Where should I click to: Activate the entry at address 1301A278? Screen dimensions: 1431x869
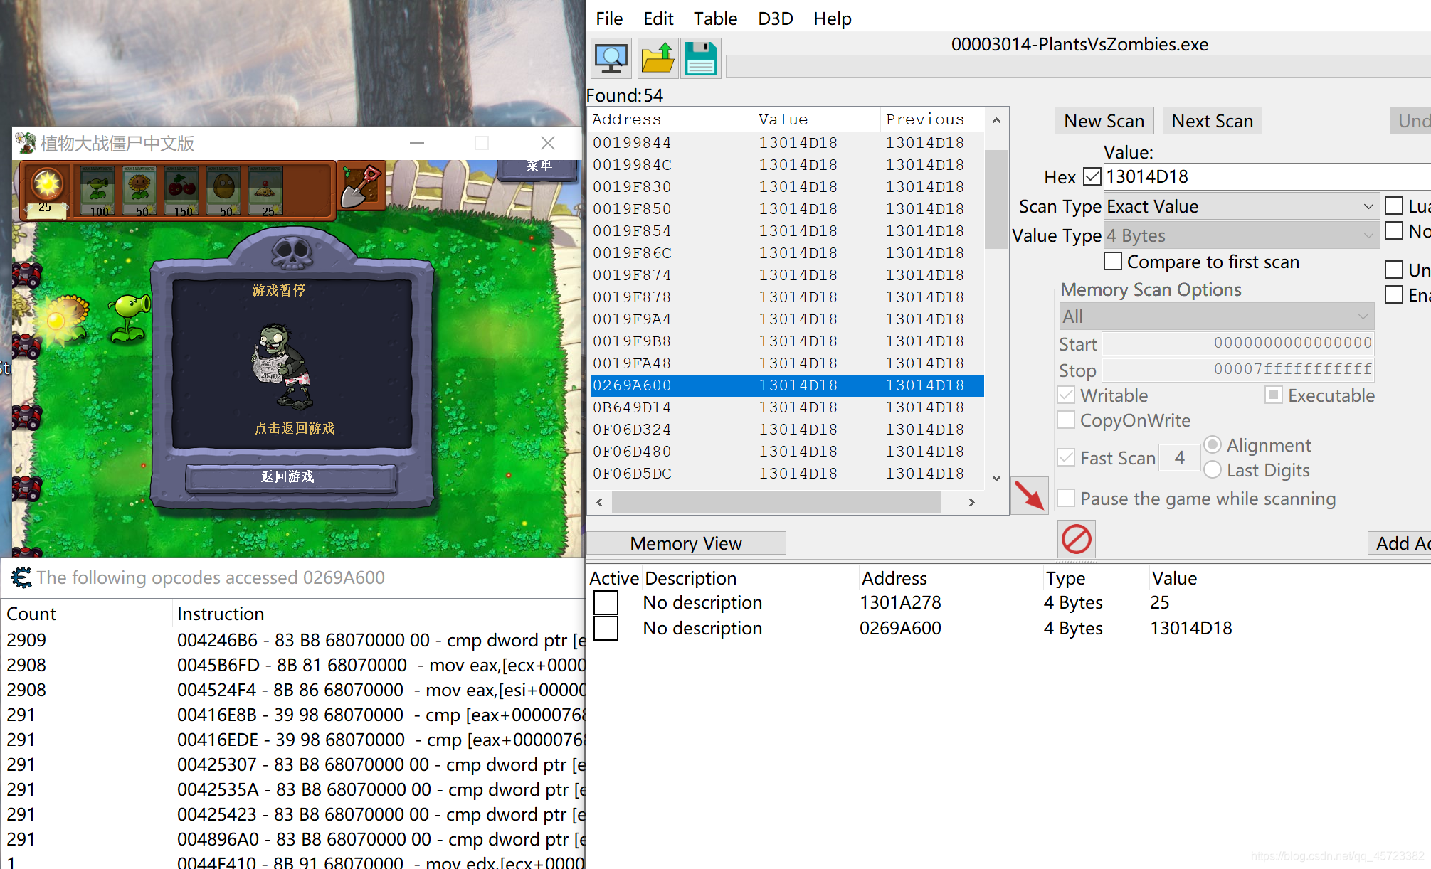point(606,602)
